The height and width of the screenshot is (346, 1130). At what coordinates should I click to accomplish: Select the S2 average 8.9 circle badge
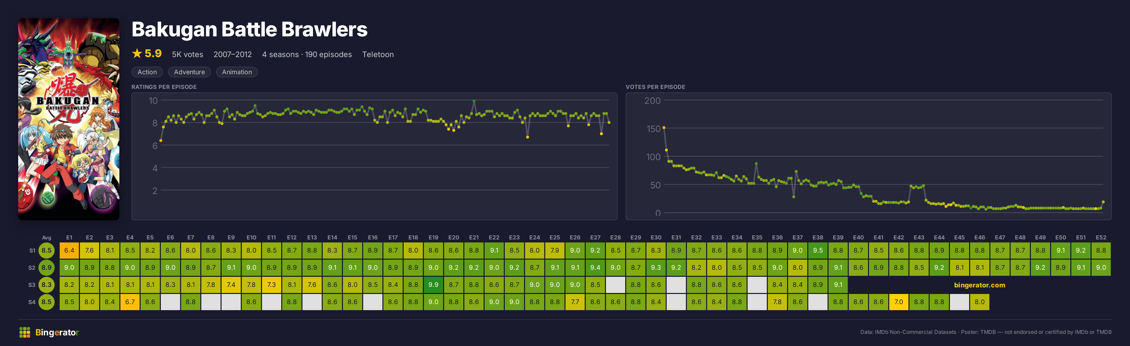pyautogui.click(x=47, y=268)
